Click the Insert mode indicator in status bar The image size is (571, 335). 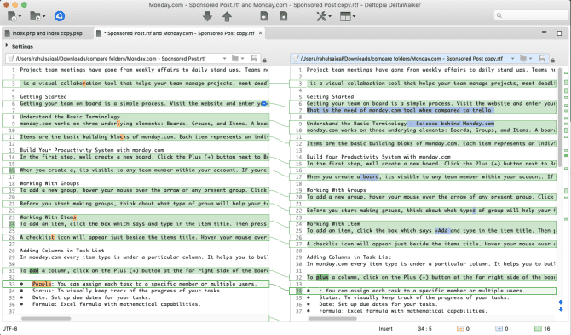(x=385, y=329)
